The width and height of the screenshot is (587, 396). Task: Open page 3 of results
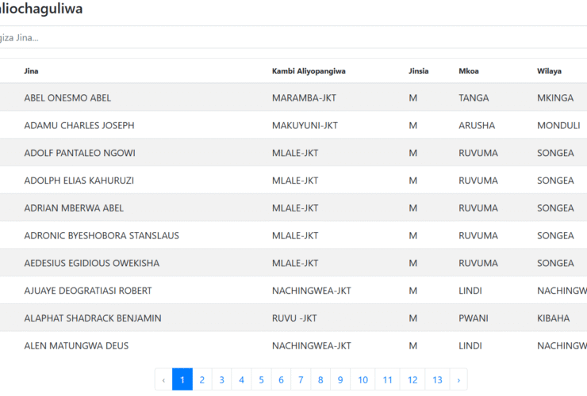(x=221, y=380)
